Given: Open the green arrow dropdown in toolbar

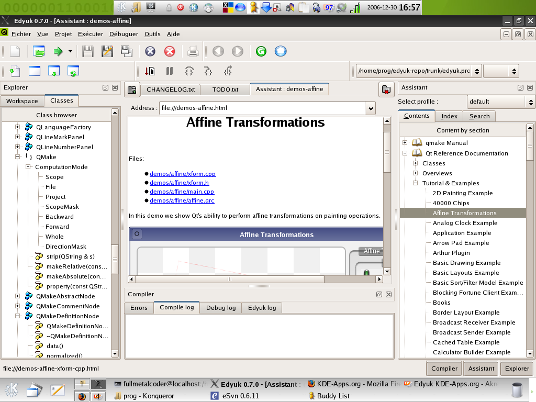Looking at the screenshot, I should pyautogui.click(x=70, y=52).
